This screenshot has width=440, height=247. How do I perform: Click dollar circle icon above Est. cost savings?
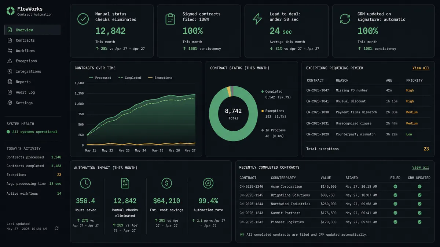[166, 183]
